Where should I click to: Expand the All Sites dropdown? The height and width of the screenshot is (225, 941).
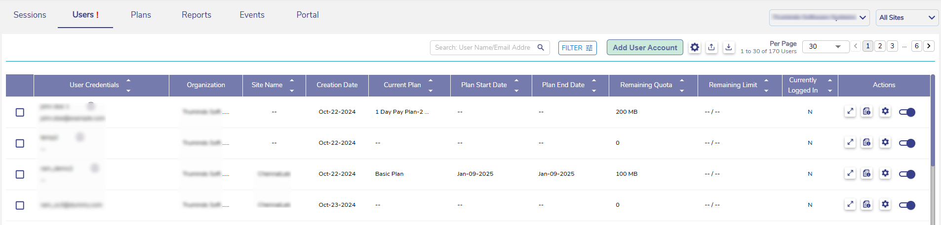[x=906, y=18]
